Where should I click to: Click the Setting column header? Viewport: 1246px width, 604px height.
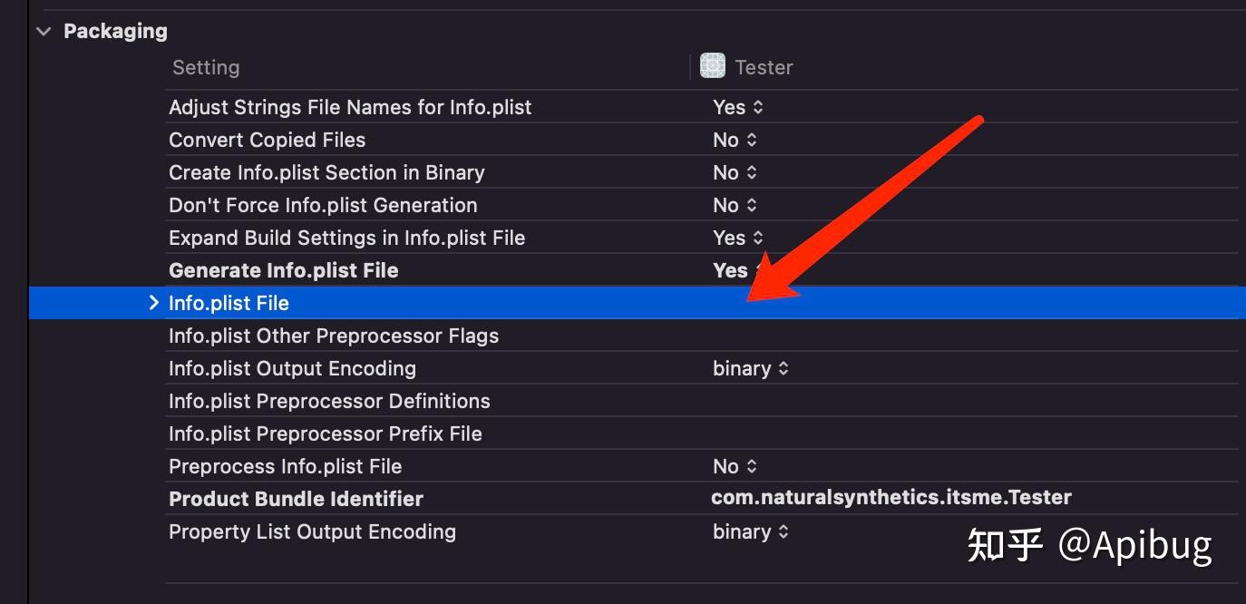[206, 67]
